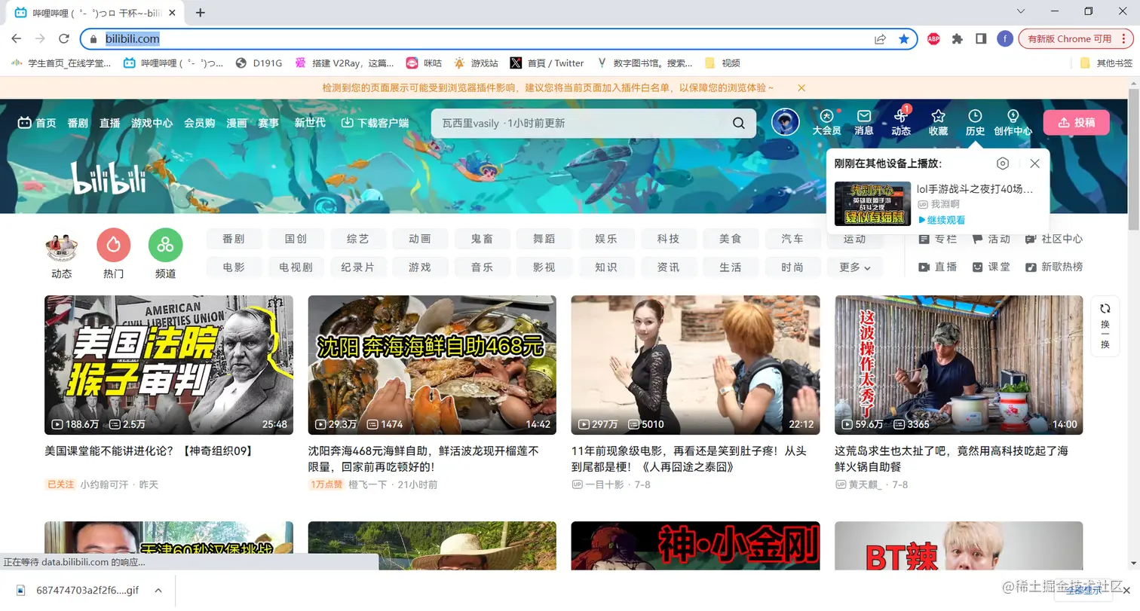Open 消息 messages icon
Viewport: 1140px width, 611px height.
[x=864, y=123]
